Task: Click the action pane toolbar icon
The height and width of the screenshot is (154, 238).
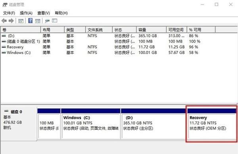Action: 38,21
